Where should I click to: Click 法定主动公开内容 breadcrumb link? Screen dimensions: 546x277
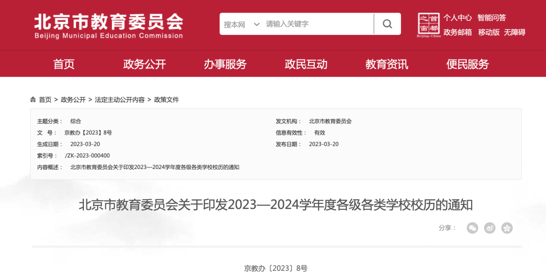(120, 100)
